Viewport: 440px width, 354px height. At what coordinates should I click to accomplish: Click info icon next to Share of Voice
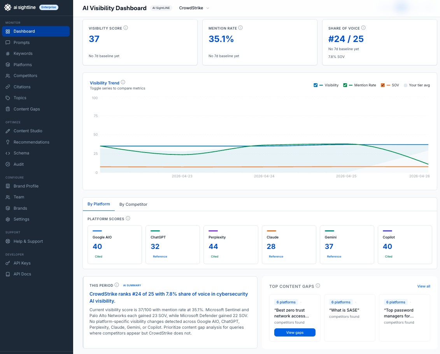tap(363, 28)
